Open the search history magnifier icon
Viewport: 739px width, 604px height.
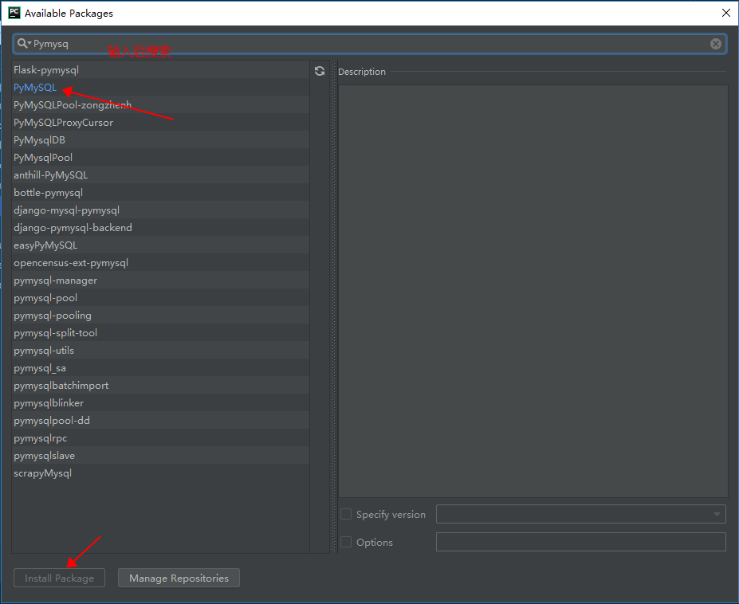click(24, 43)
